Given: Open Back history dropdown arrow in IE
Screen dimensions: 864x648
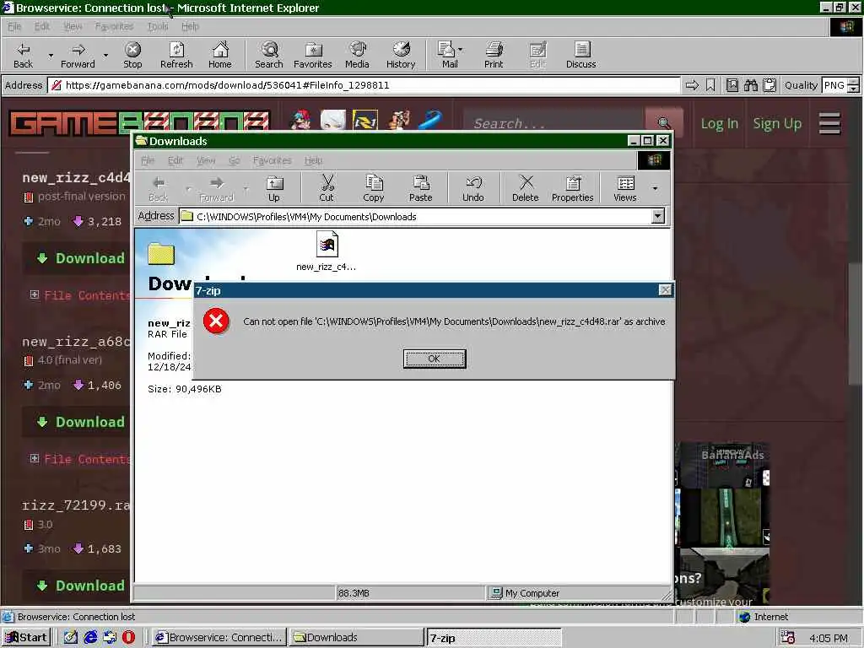Looking at the screenshot, I should coord(51,55).
